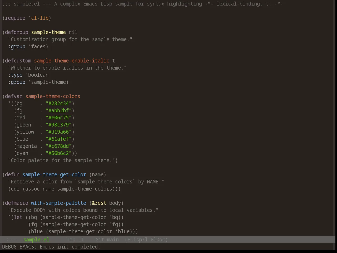Viewport: 337px width, 253px height.
Task: Click the sample-theme group name after defgroup
Action: pos(48,32)
